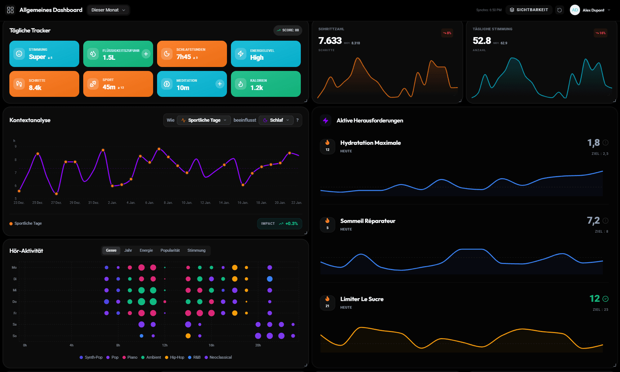Image resolution: width=620 pixels, height=372 pixels.
Task: Open the Sportliche Tage dropdown in Kontextanalyse
Action: coord(204,120)
